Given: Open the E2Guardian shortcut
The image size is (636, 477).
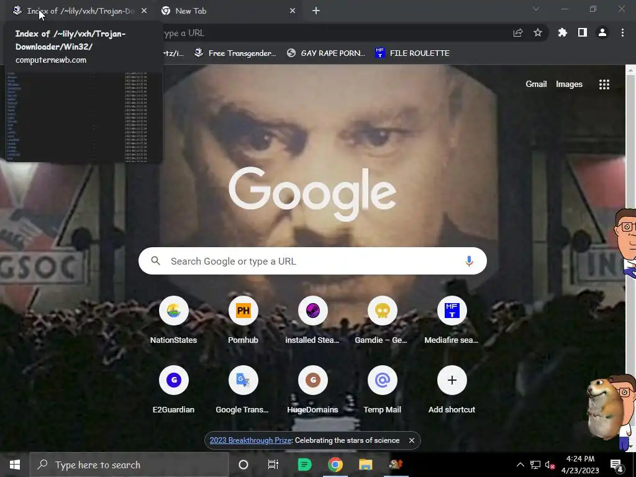Looking at the screenshot, I should pos(174,390).
